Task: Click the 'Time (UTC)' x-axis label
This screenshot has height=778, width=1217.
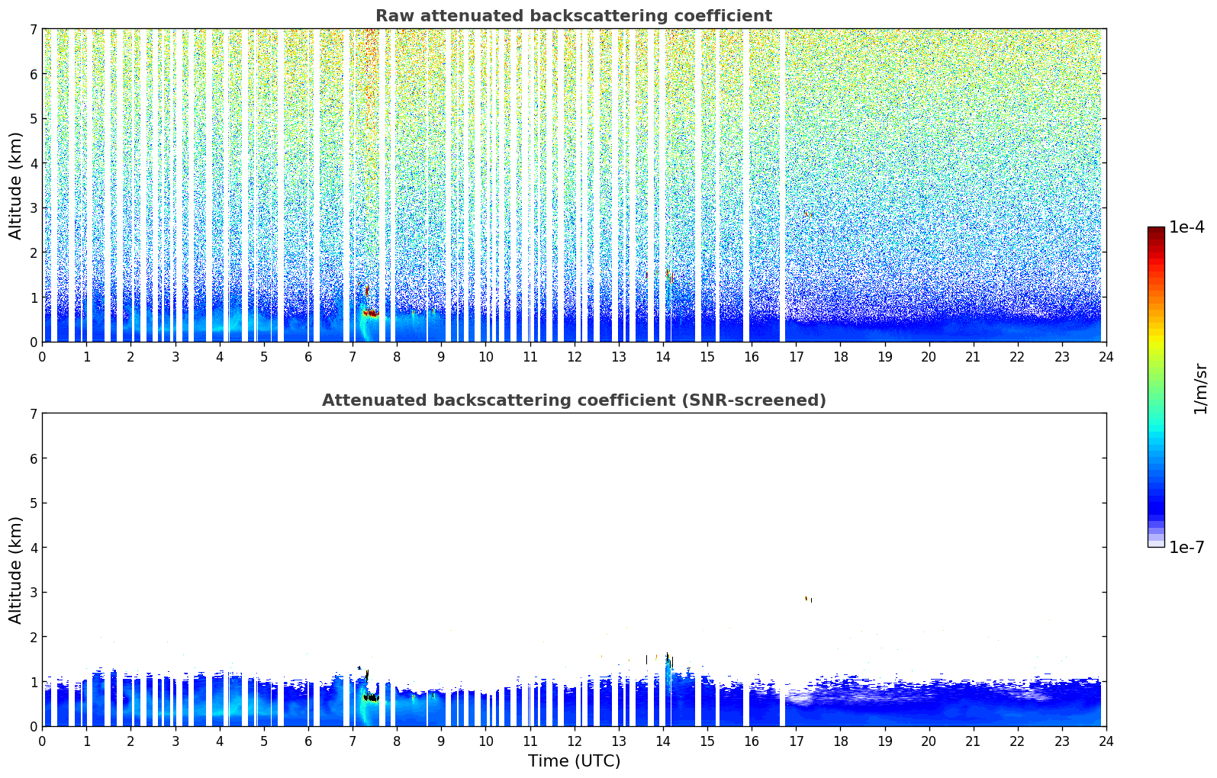Action: 574,761
